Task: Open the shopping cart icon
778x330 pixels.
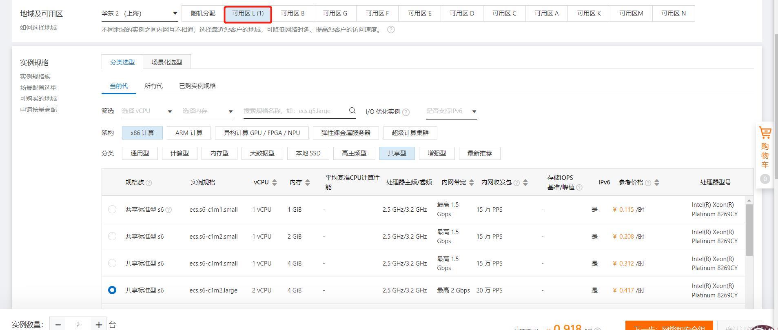Action: tap(765, 133)
